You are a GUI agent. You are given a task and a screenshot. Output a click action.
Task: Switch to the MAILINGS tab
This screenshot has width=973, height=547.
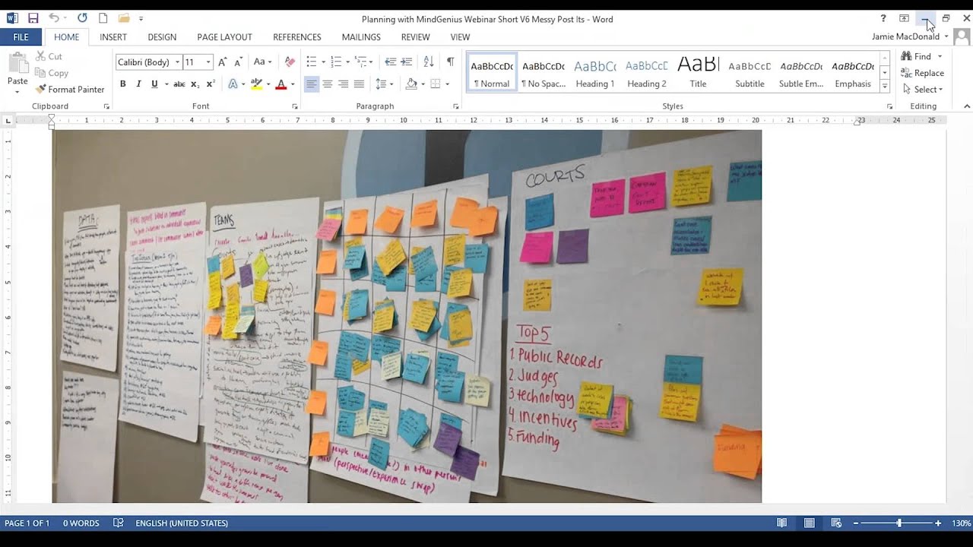[361, 36]
